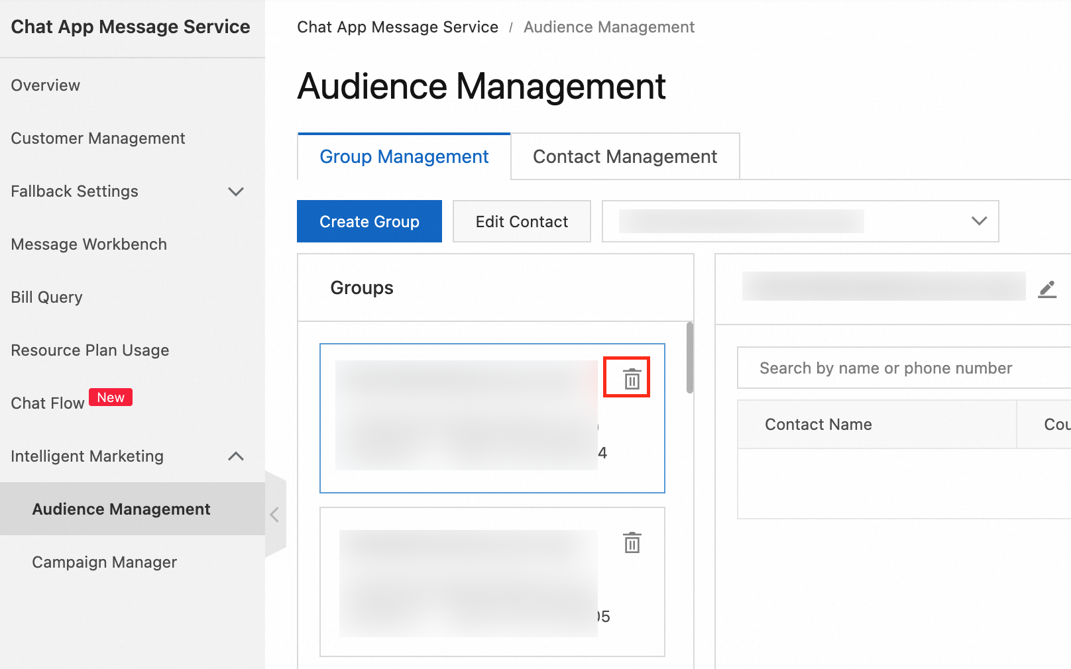Screen dimensions: 1071x669
Task: Open the Message Workbench menu item
Action: tap(89, 244)
